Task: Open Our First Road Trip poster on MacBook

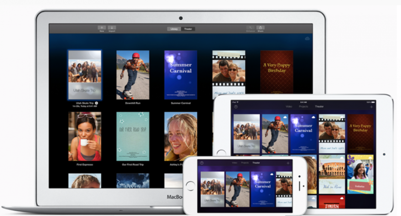Action: pyautogui.click(x=133, y=137)
